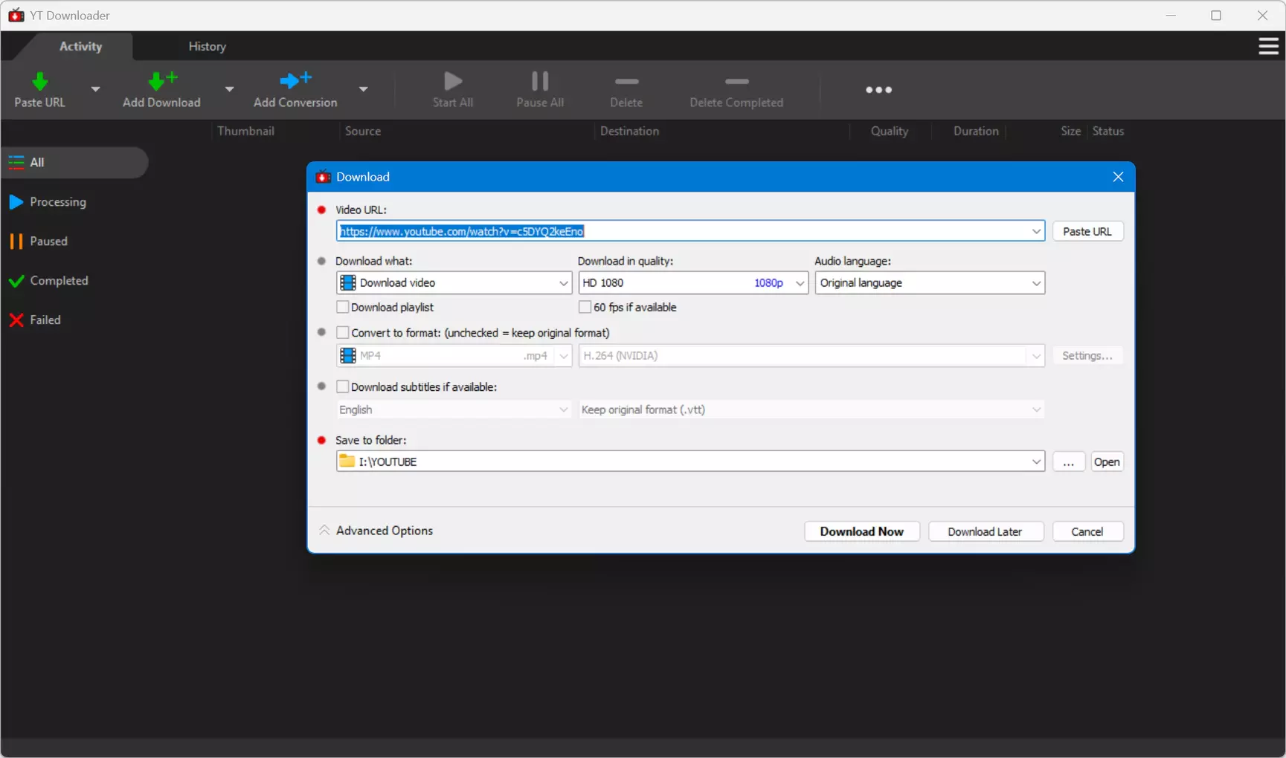Open the Download in quality dropdown
The height and width of the screenshot is (758, 1286).
coord(693,282)
